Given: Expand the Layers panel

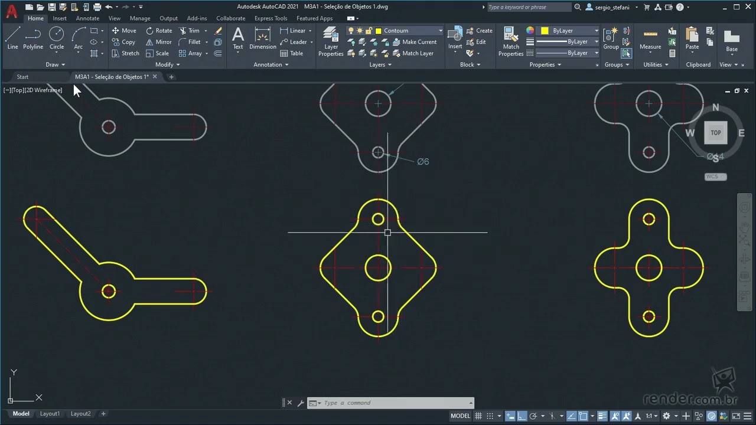Looking at the screenshot, I should point(381,64).
